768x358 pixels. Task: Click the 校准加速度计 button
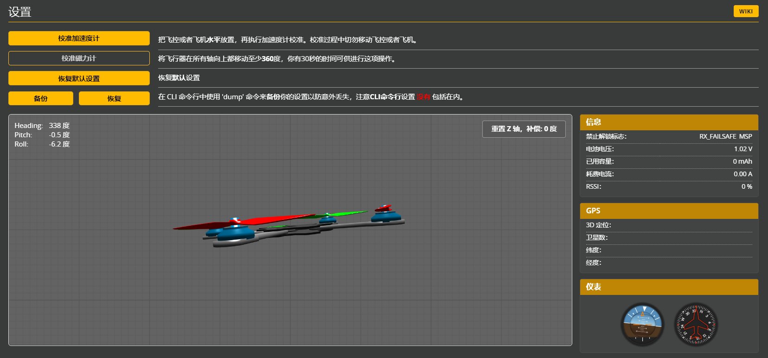(x=79, y=38)
